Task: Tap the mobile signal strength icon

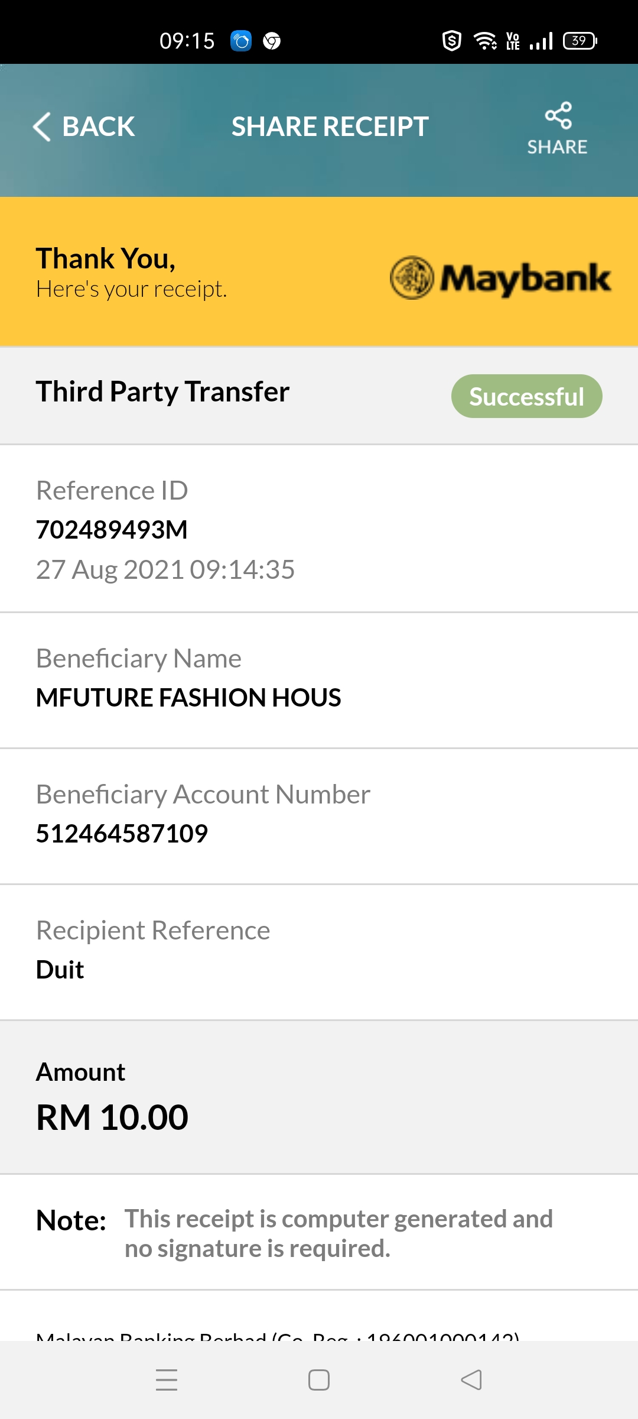Action: tap(541, 41)
